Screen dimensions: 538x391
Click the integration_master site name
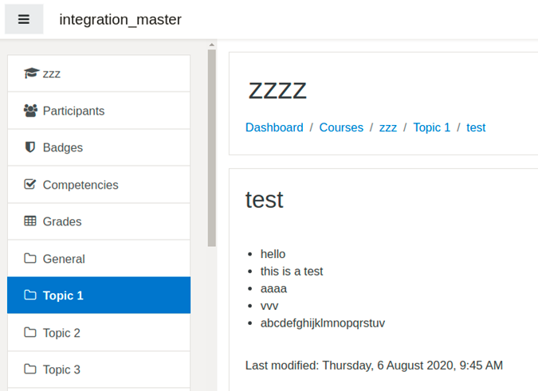tap(120, 20)
